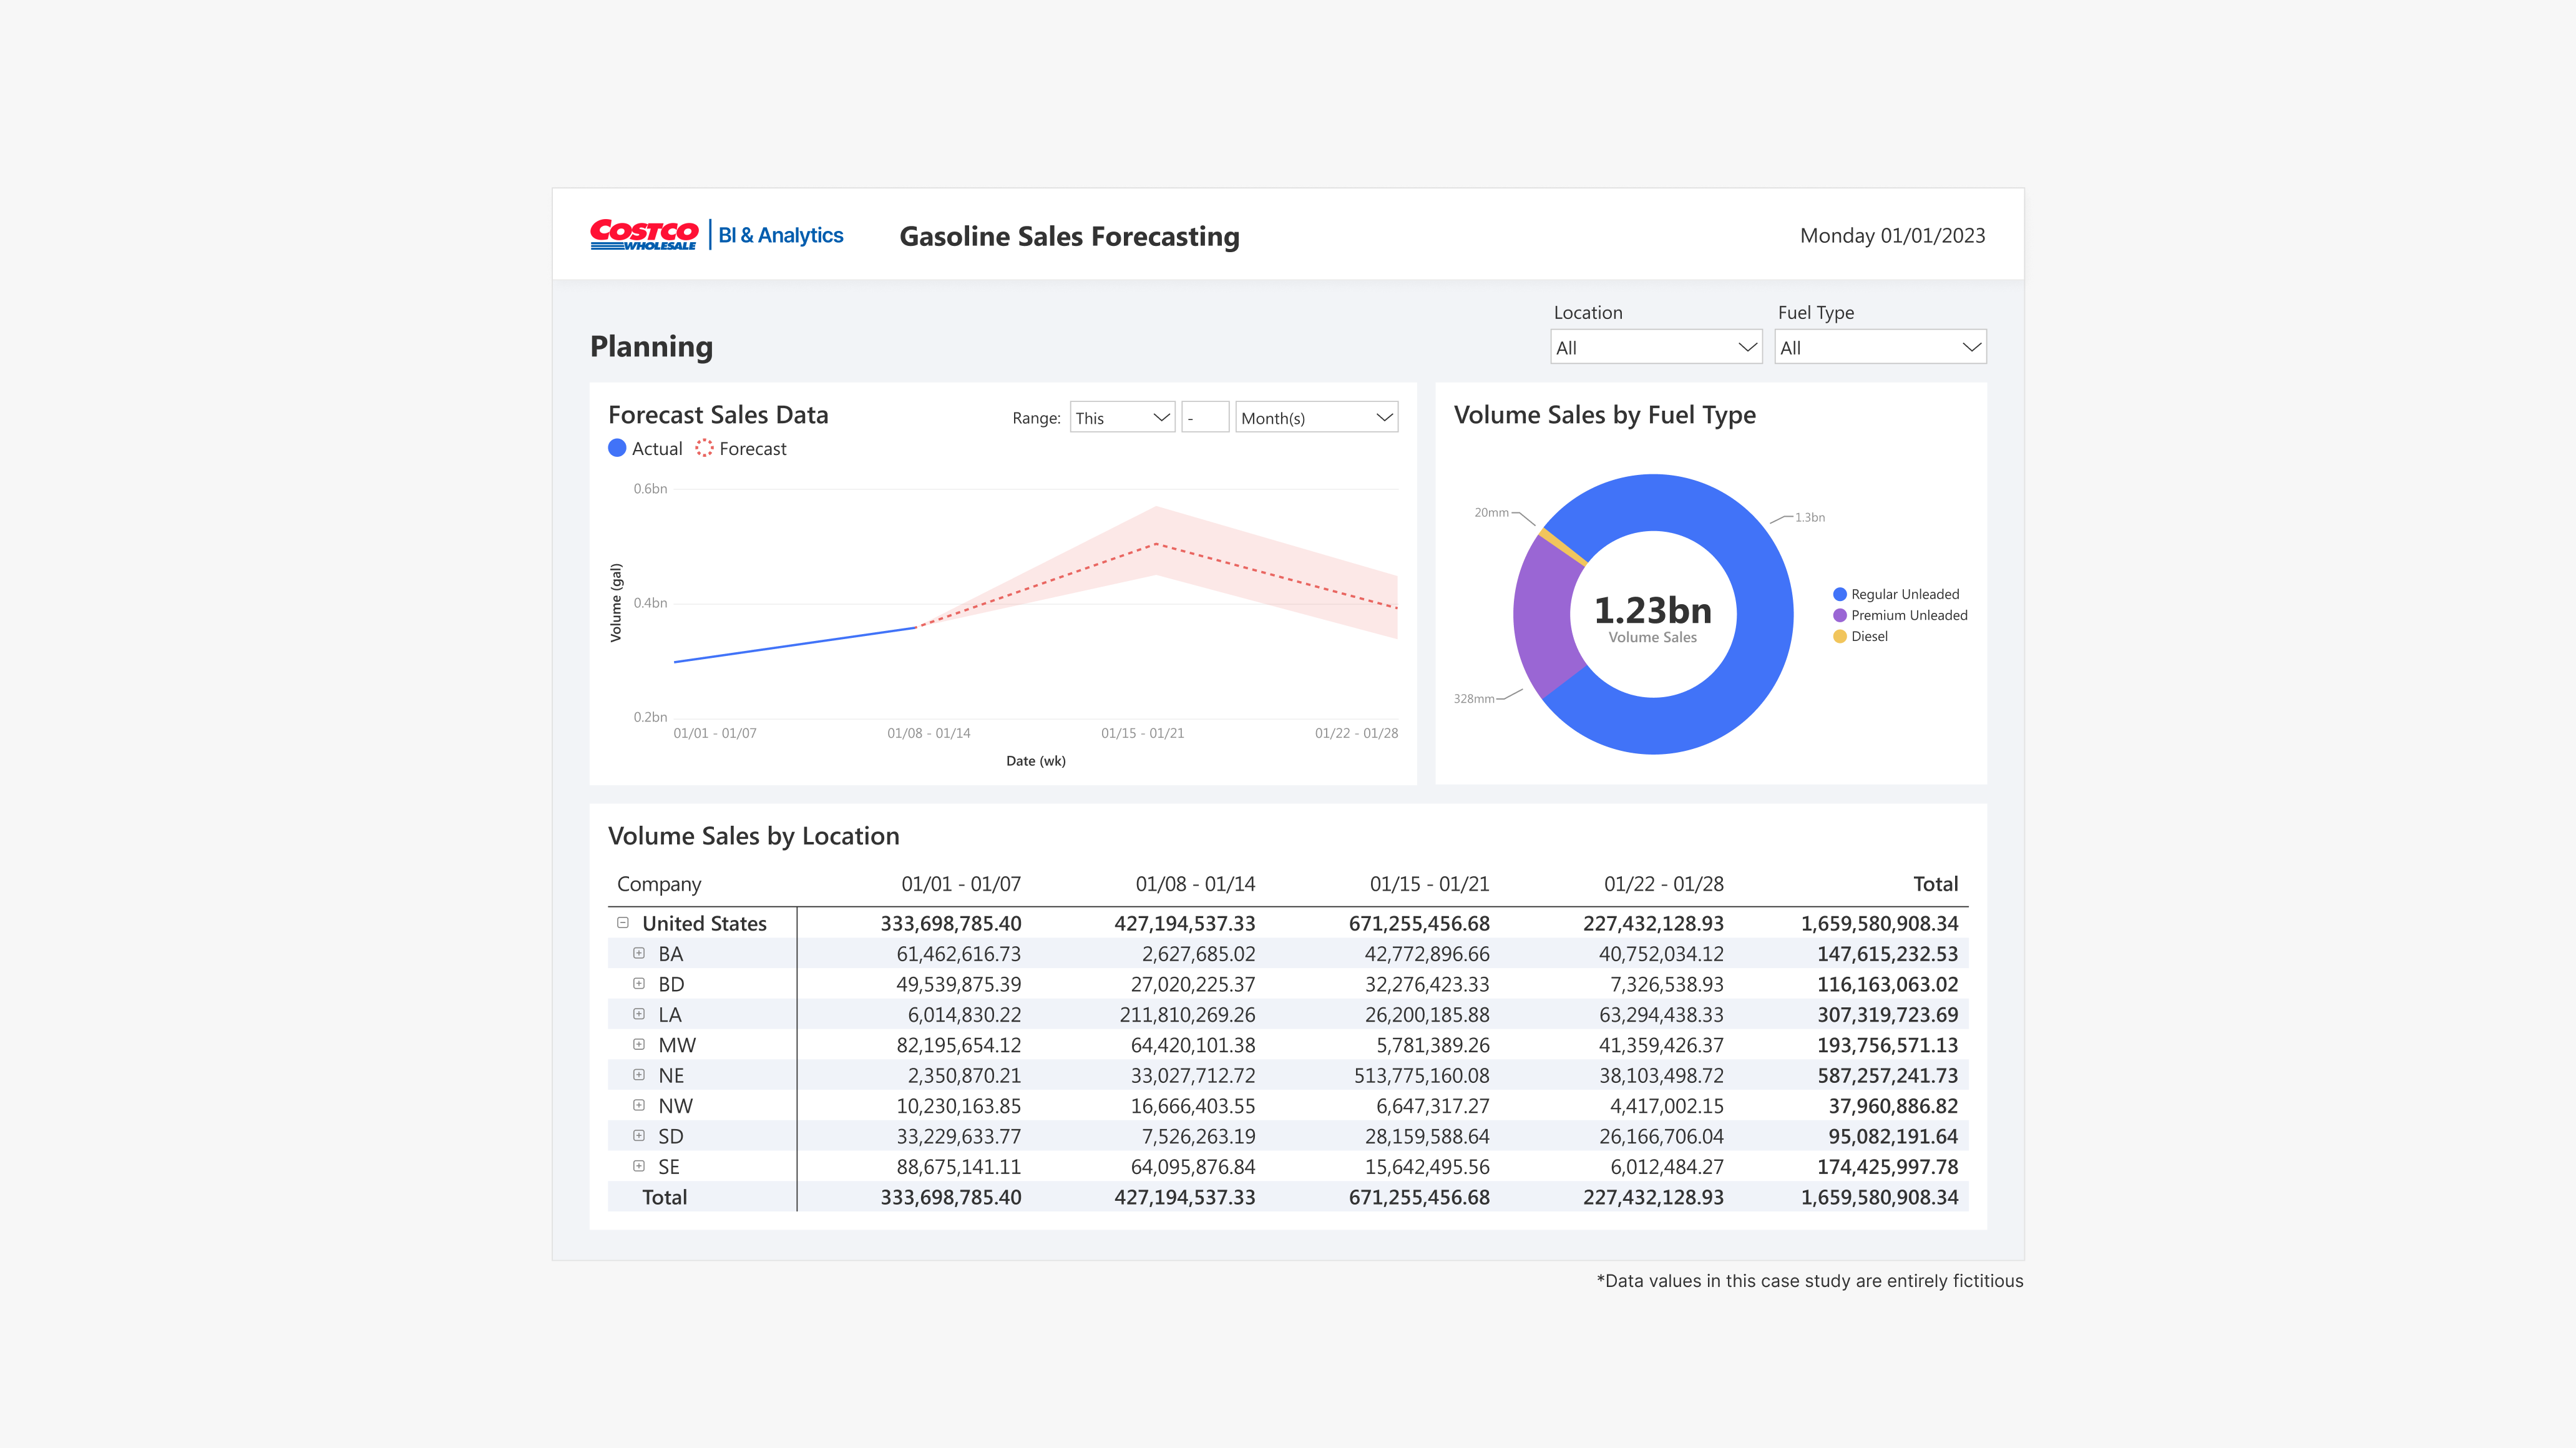Collapse the United States row
The width and height of the screenshot is (2576, 1448).
[x=623, y=923]
